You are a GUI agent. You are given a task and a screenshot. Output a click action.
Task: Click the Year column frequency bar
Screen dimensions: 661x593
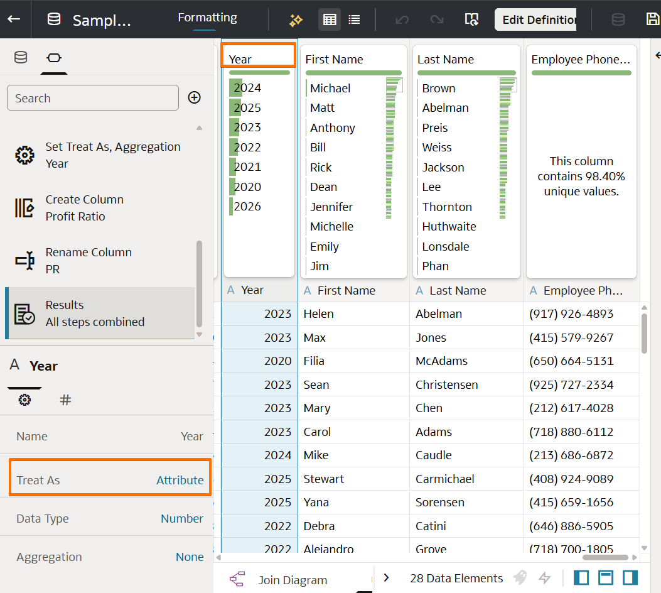(258, 71)
